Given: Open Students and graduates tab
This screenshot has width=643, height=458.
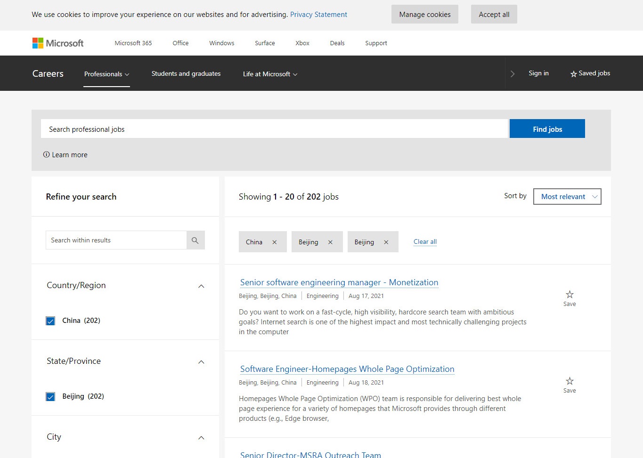Looking at the screenshot, I should (186, 73).
